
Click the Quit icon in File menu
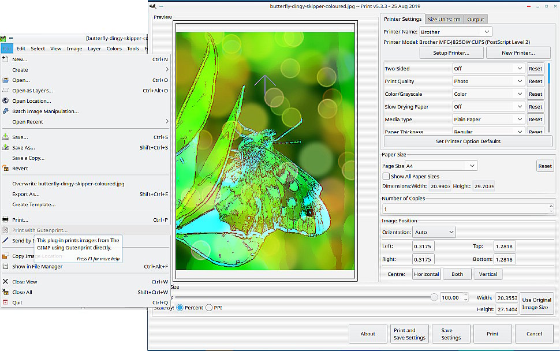tap(5, 303)
